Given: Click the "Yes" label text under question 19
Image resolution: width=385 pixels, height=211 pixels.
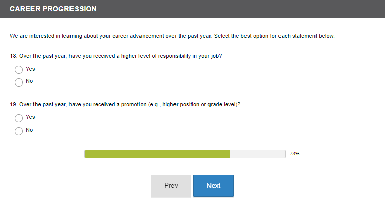Looking at the screenshot, I should [x=30, y=117].
